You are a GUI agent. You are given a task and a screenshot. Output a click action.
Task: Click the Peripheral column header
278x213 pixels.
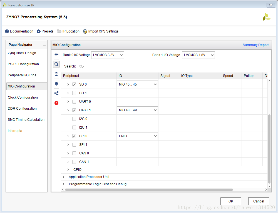click(x=89, y=76)
